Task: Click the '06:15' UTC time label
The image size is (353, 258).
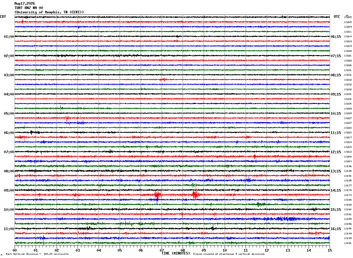Action: pos(336,37)
